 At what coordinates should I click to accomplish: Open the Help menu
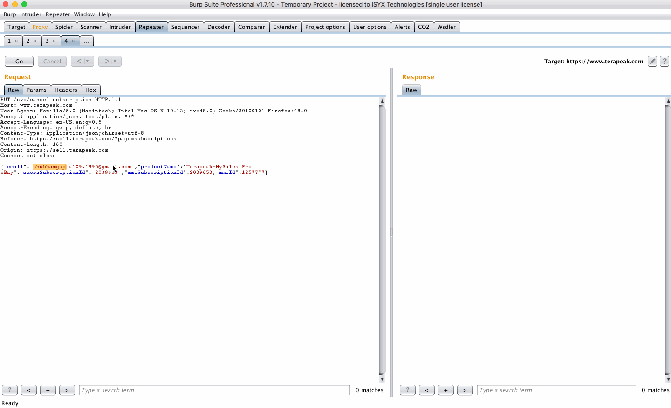[x=105, y=14]
